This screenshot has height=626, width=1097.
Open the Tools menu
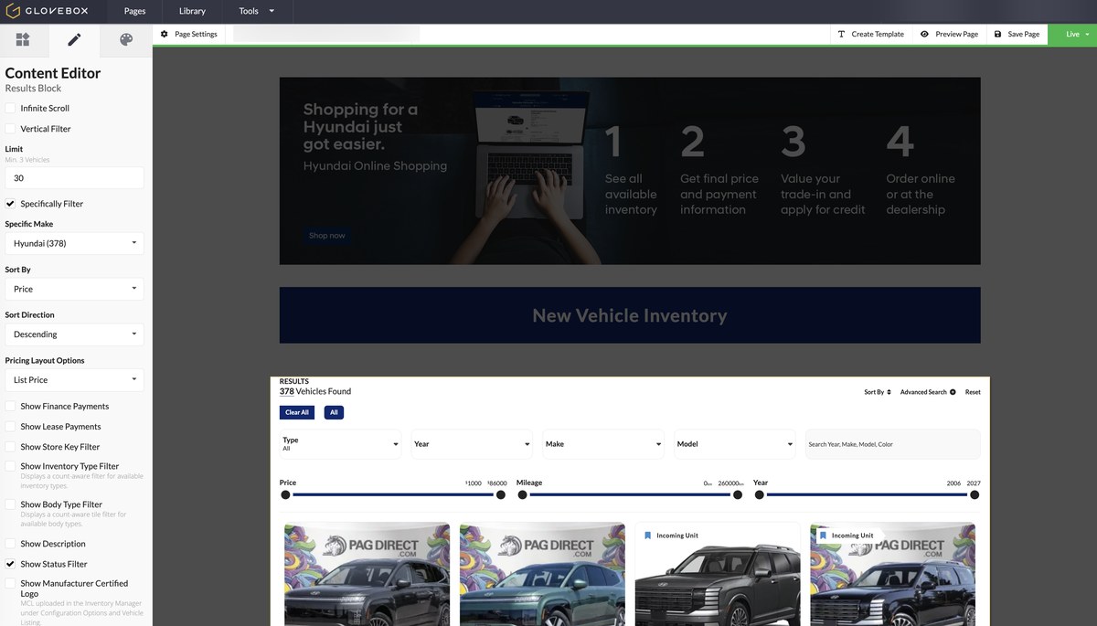[x=257, y=11]
